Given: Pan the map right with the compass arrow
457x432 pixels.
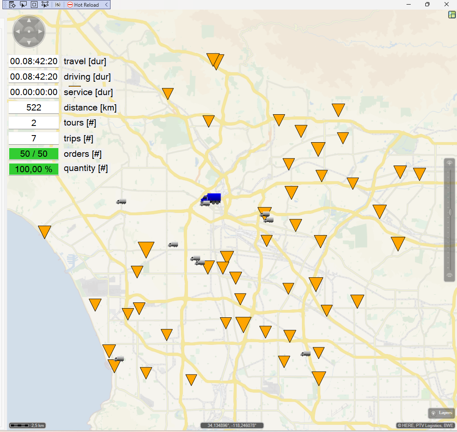Looking at the screenshot, I should tap(40, 31).
